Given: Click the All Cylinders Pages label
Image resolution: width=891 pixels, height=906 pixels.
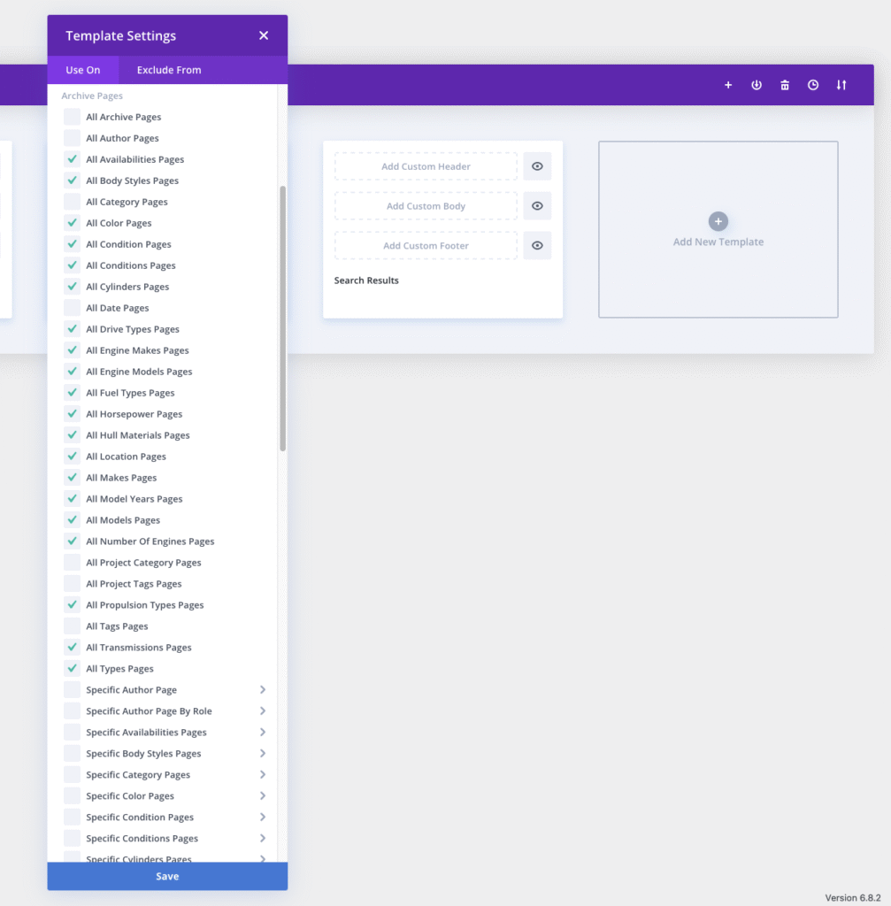Looking at the screenshot, I should (127, 287).
